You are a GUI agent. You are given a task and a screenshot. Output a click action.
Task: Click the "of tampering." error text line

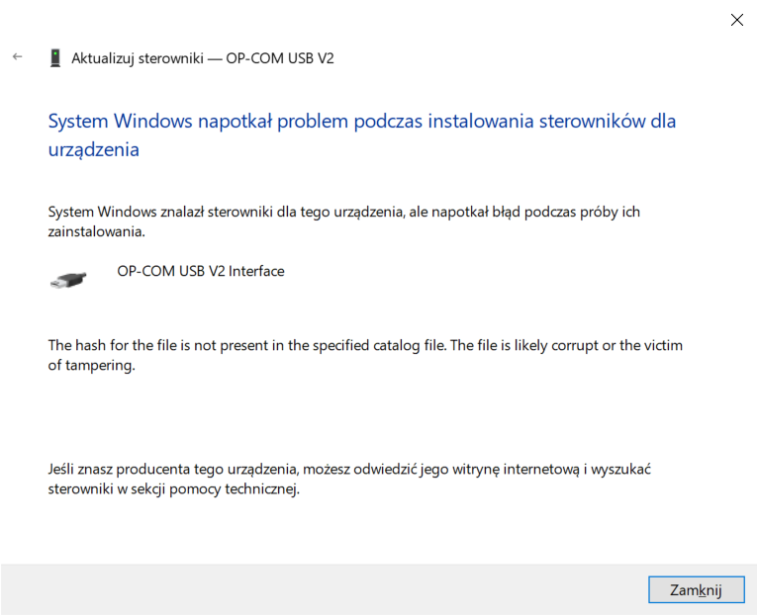[91, 365]
